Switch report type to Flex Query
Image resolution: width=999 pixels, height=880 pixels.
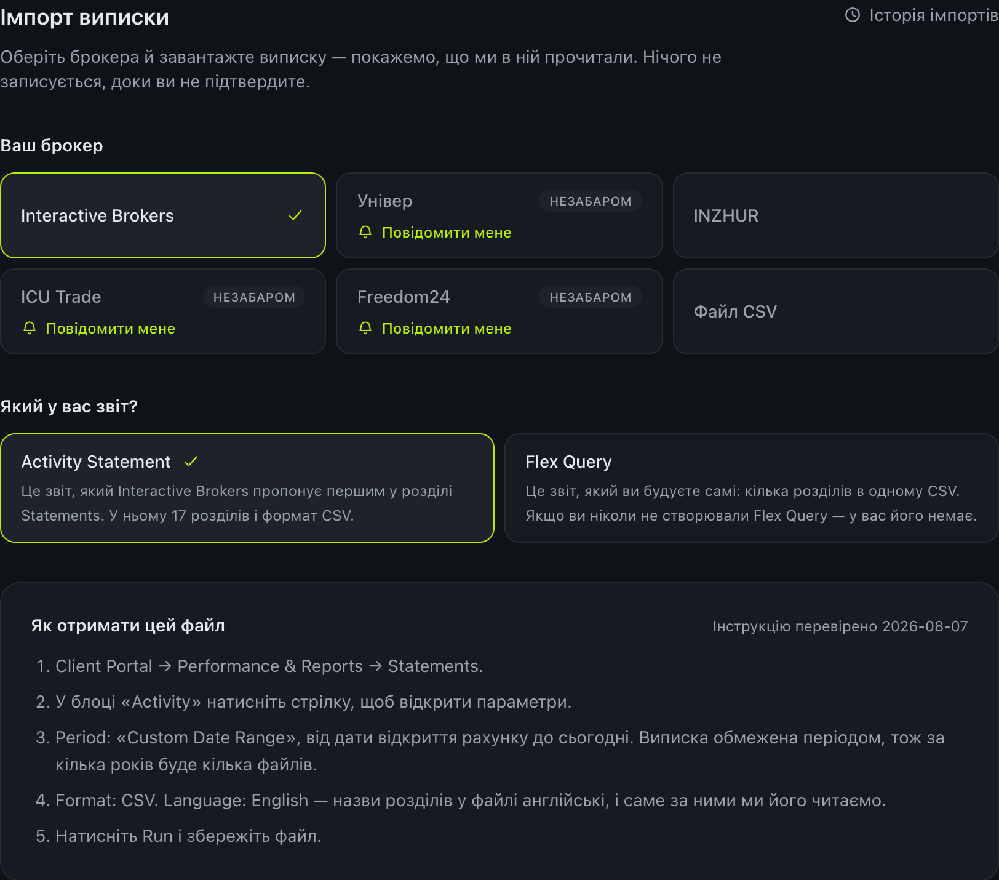pos(752,488)
